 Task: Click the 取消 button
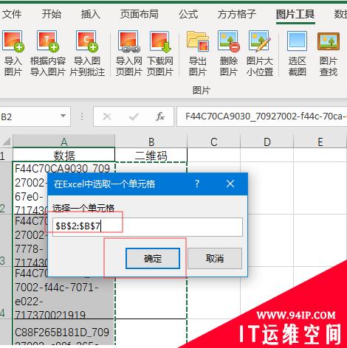point(215,258)
